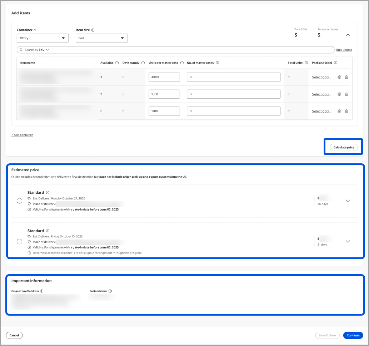
Task: Click the print icon in the 1200 units row
Action: coord(339,111)
